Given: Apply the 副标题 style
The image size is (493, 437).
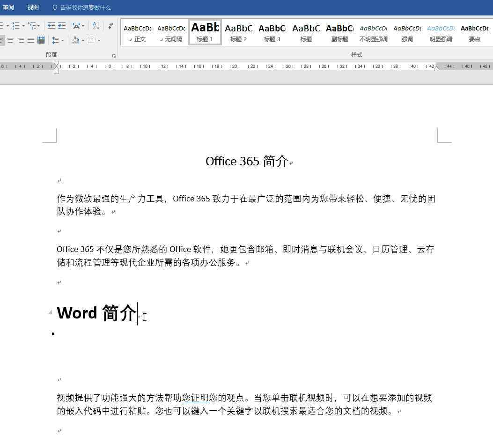Looking at the screenshot, I should [x=340, y=33].
